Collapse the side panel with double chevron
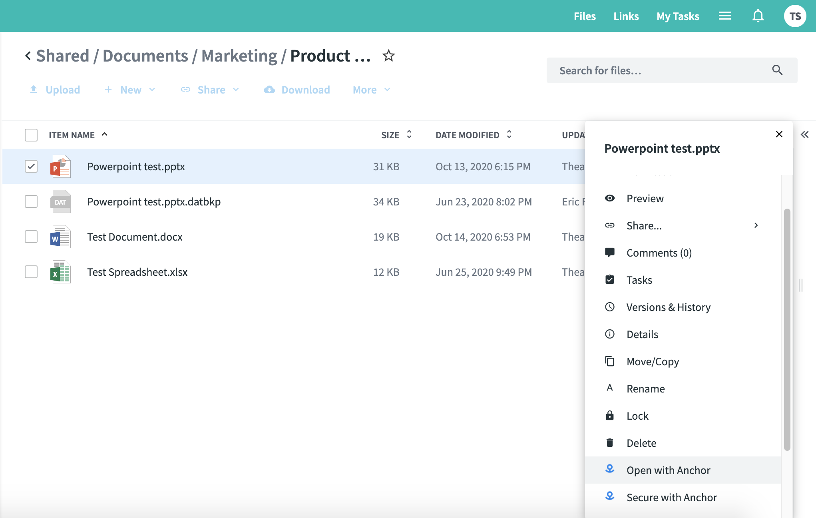816x518 pixels. 804,135
